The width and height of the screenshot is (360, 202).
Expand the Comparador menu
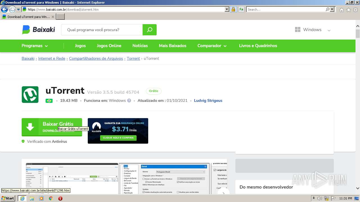point(212,46)
